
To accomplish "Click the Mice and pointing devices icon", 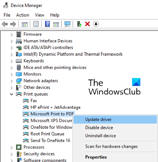I will point(19,68).
